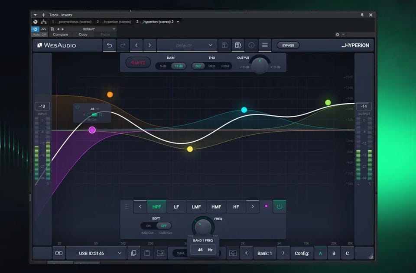Click the cyan HMF band node
The width and height of the screenshot is (416, 273).
click(244, 110)
